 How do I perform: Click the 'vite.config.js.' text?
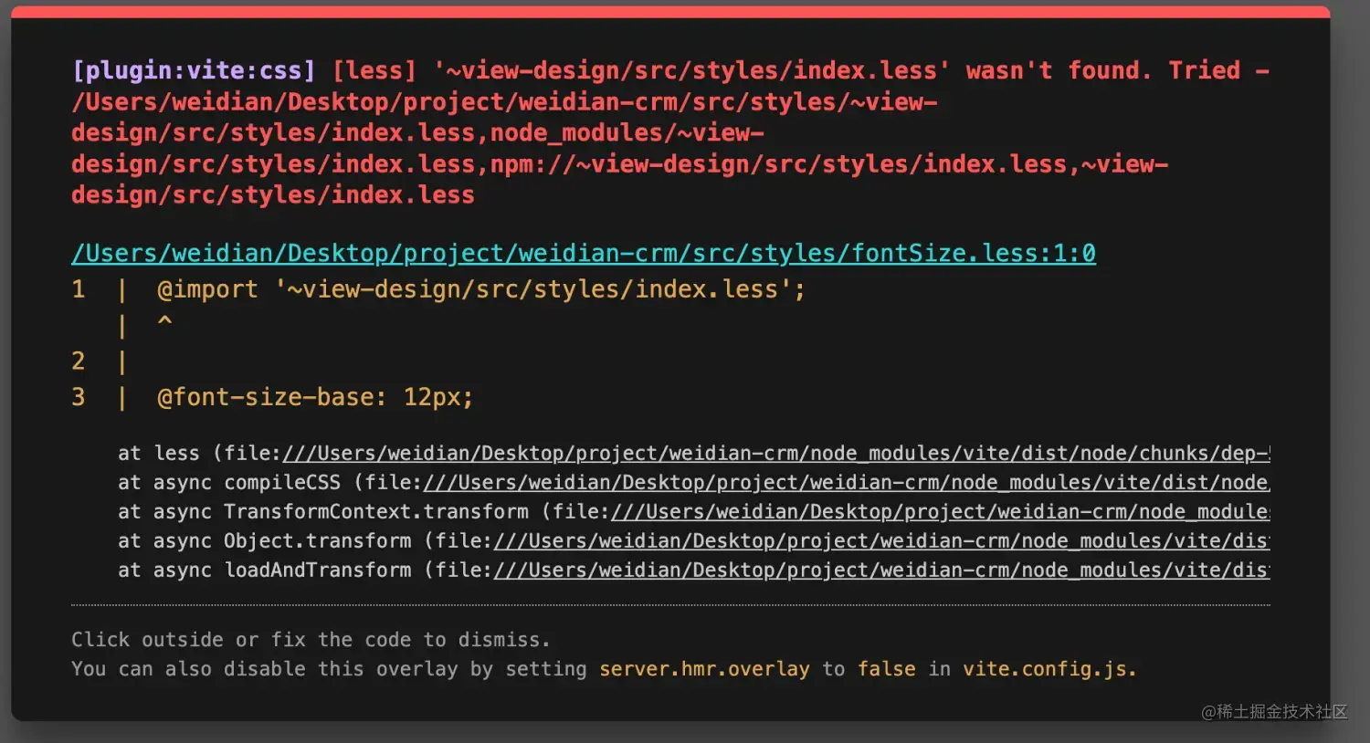click(1049, 669)
